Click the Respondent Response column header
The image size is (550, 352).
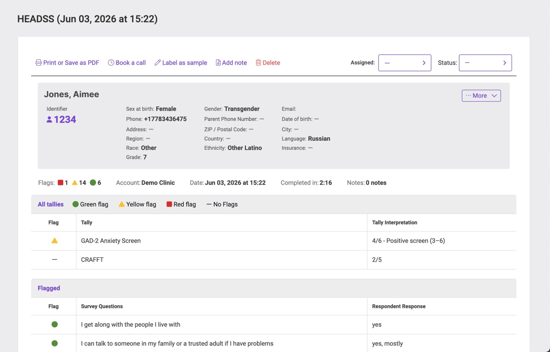click(399, 306)
